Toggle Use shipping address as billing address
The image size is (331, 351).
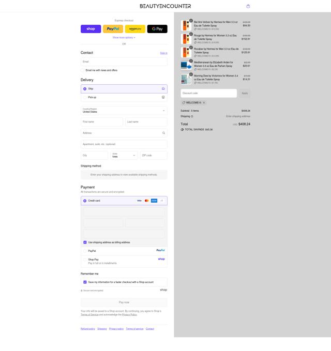coord(85,242)
